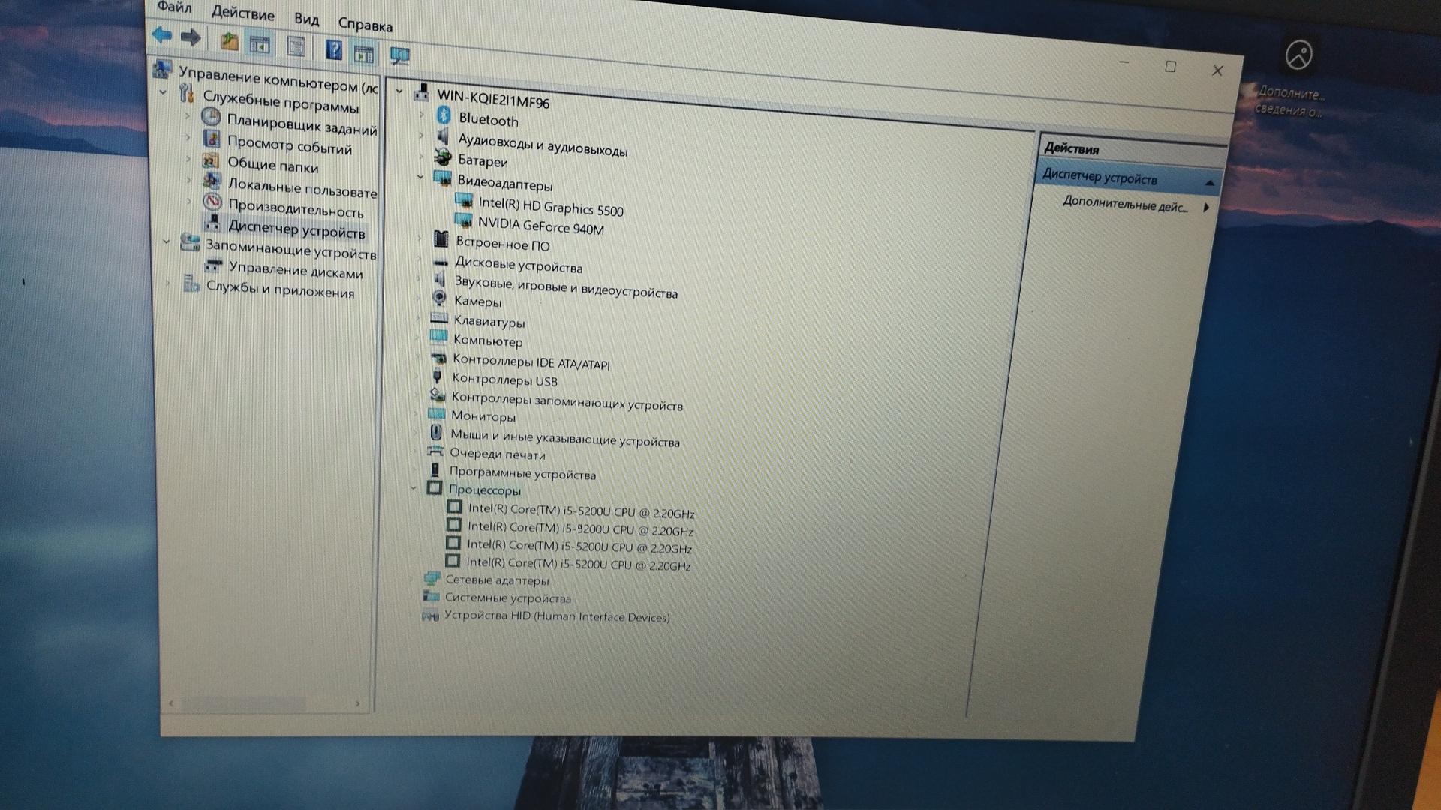This screenshot has width=1441, height=810.
Task: Click the Bluetooth device category icon
Action: pyautogui.click(x=444, y=115)
